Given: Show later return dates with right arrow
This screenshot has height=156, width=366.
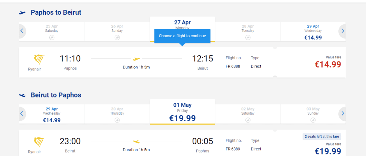Looking at the screenshot, I should point(342,113).
